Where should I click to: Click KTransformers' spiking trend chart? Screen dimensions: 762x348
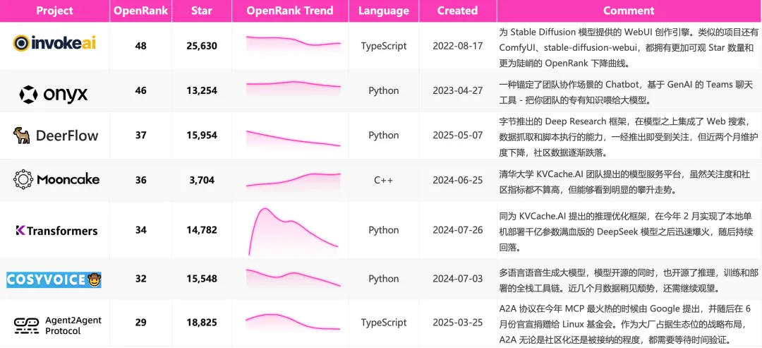293,232
